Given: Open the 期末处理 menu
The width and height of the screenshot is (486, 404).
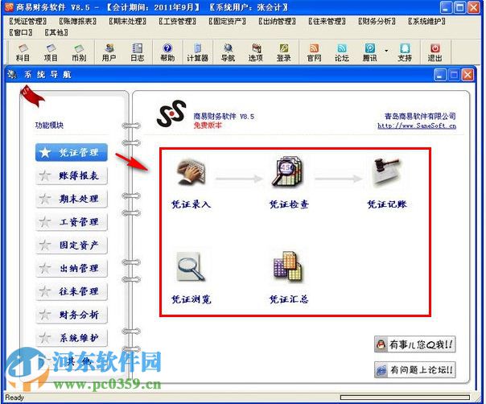Looking at the screenshot, I should pyautogui.click(x=128, y=22).
